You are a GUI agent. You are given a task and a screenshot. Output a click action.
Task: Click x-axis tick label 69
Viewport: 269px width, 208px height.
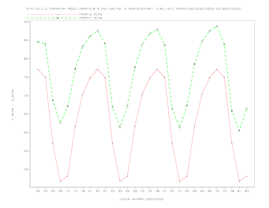tap(210, 191)
